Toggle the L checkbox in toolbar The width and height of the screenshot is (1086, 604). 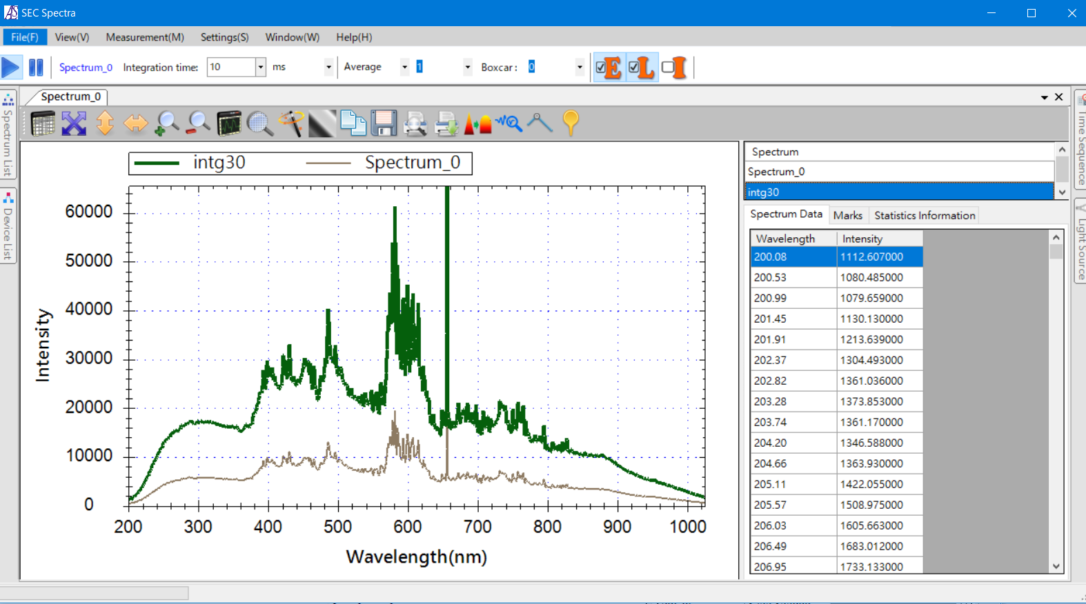(x=634, y=68)
